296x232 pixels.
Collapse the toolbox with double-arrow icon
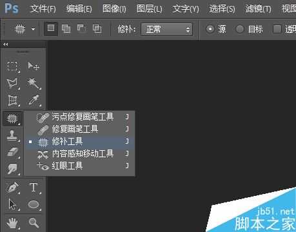6,44
